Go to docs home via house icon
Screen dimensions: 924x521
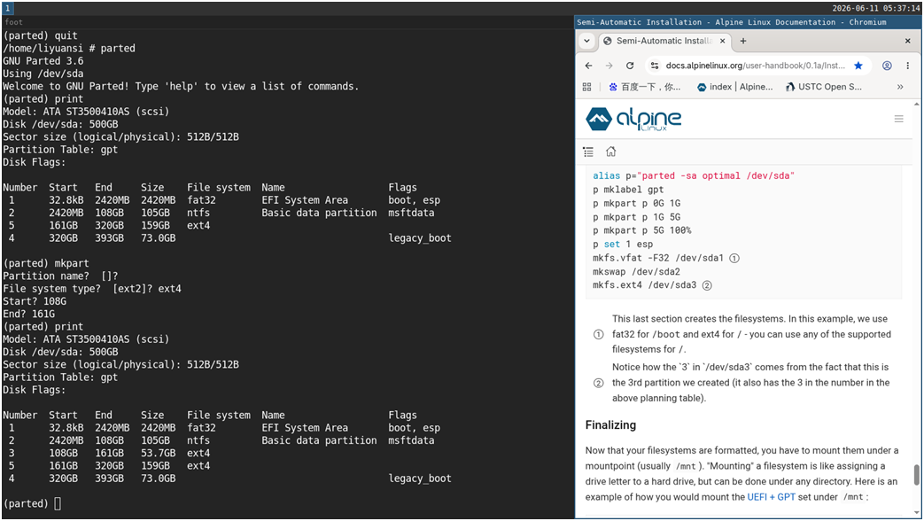click(610, 152)
